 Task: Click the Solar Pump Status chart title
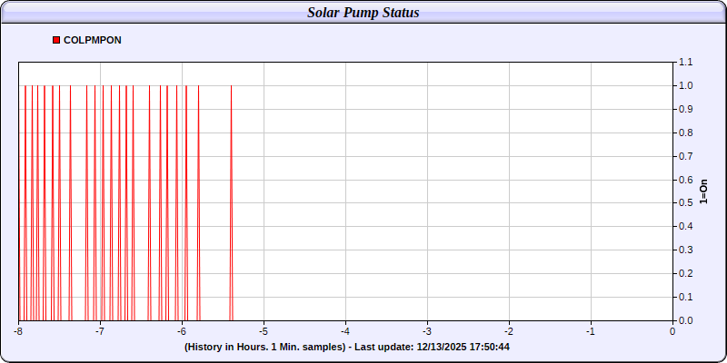(363, 13)
